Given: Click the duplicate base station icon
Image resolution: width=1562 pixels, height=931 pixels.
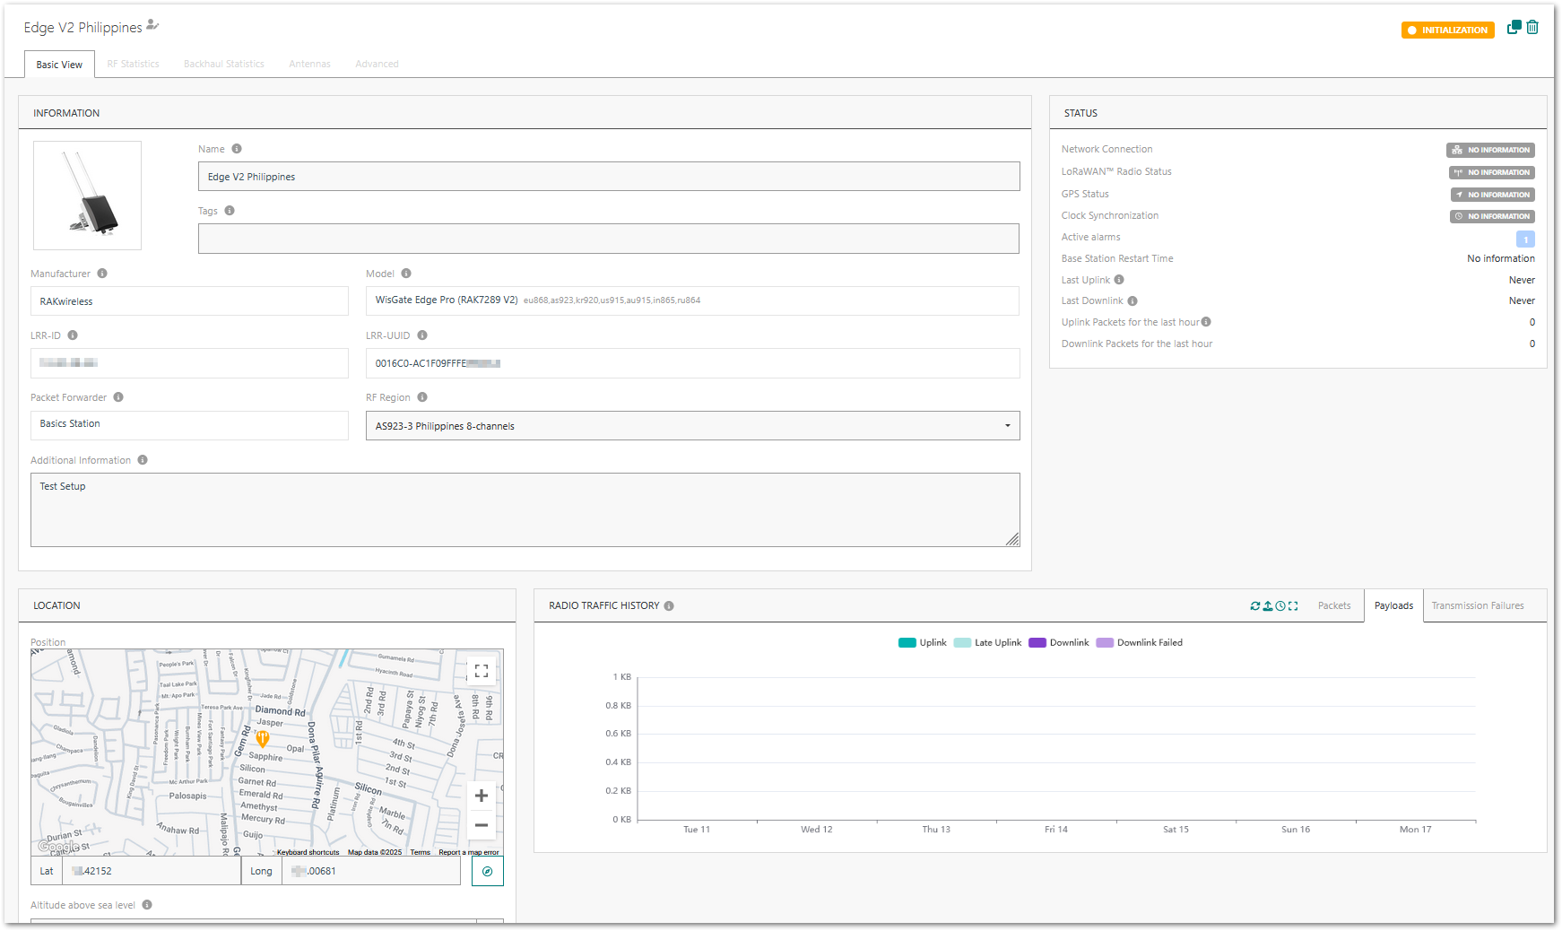Looking at the screenshot, I should [1514, 27].
